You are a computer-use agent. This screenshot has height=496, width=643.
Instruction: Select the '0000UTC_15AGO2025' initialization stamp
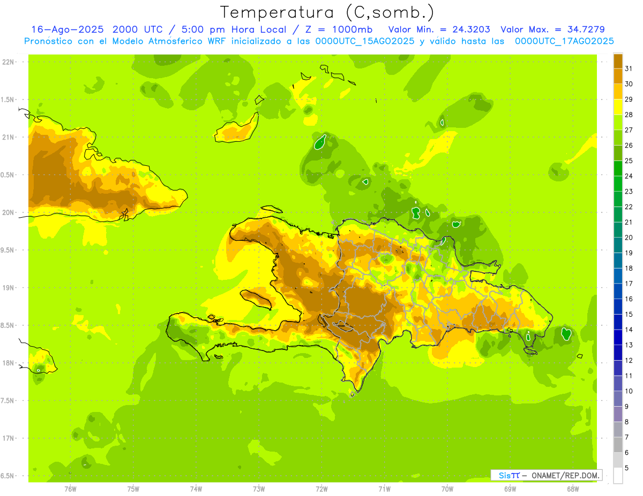(x=365, y=41)
